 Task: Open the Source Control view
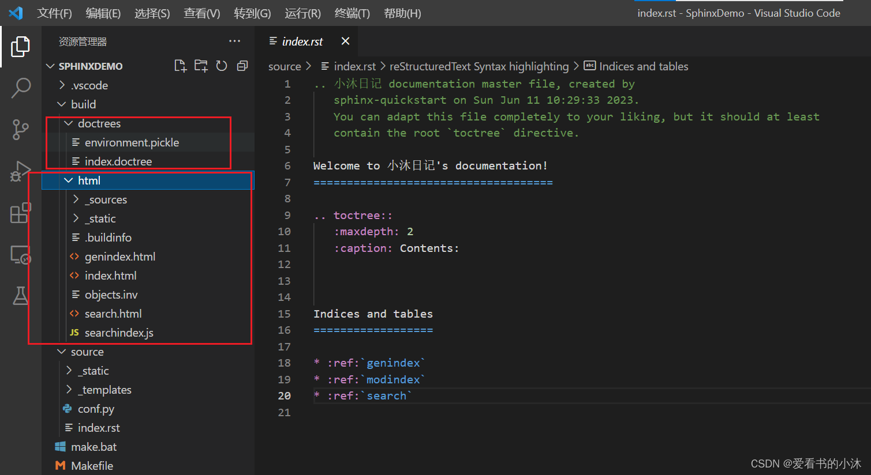(20, 130)
